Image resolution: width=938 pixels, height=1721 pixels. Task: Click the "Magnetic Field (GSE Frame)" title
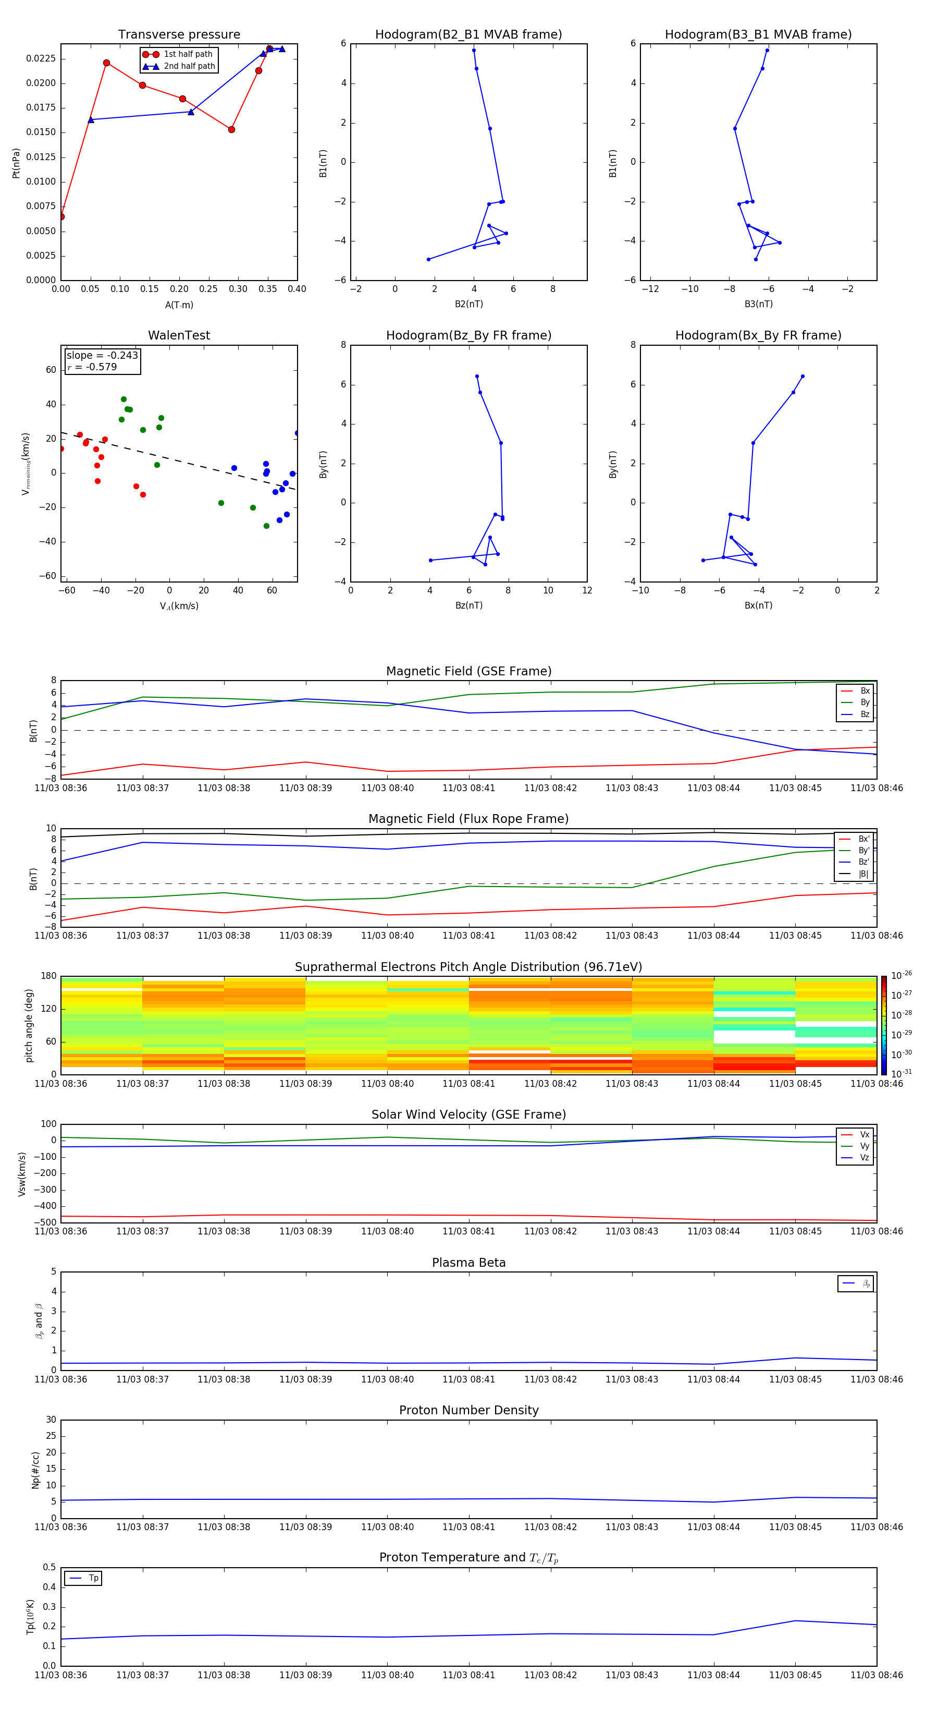coord(468,671)
